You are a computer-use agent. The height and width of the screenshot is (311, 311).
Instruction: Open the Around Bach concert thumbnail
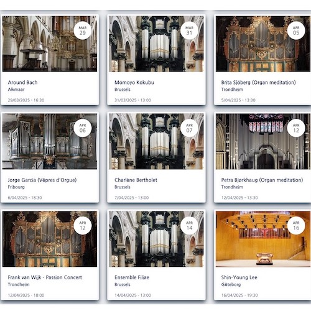(50, 44)
